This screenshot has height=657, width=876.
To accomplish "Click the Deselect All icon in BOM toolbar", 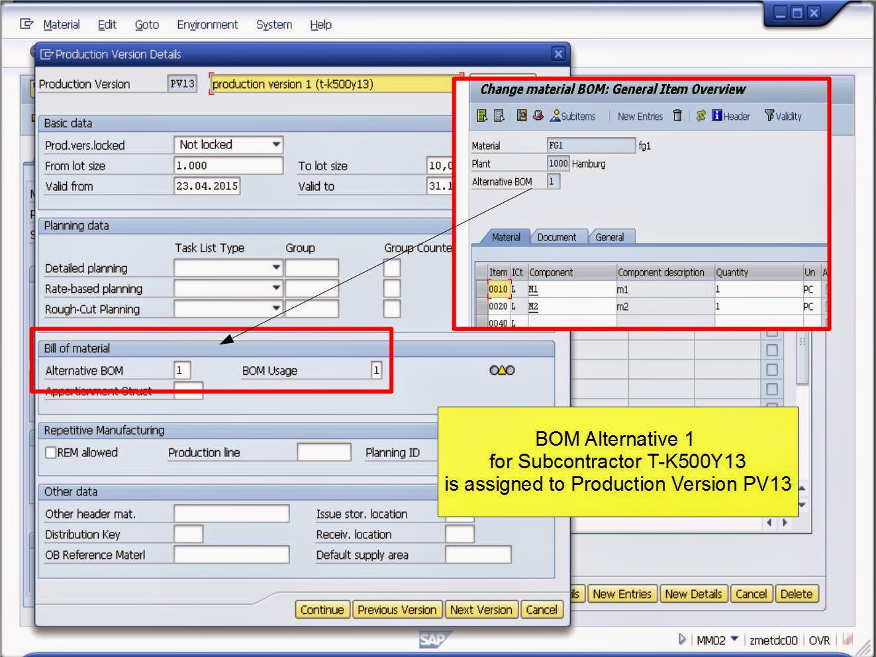I will tap(498, 116).
